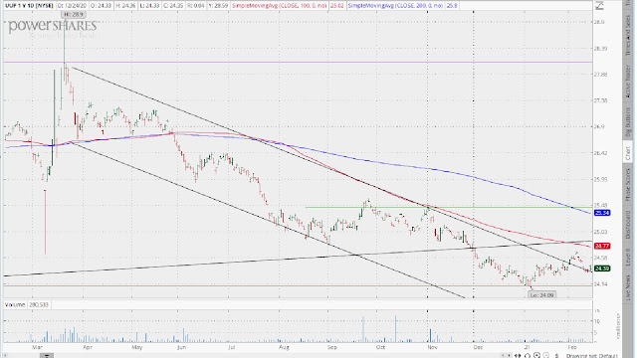
Task: Open the Dashboard side tab
Action: click(628, 225)
